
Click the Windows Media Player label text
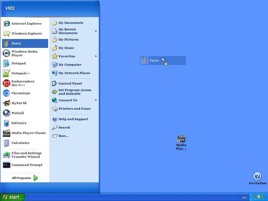click(24, 53)
